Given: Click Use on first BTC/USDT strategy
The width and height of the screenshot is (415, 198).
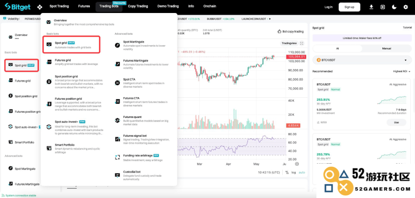Looking at the screenshot, I should tap(396, 122).
